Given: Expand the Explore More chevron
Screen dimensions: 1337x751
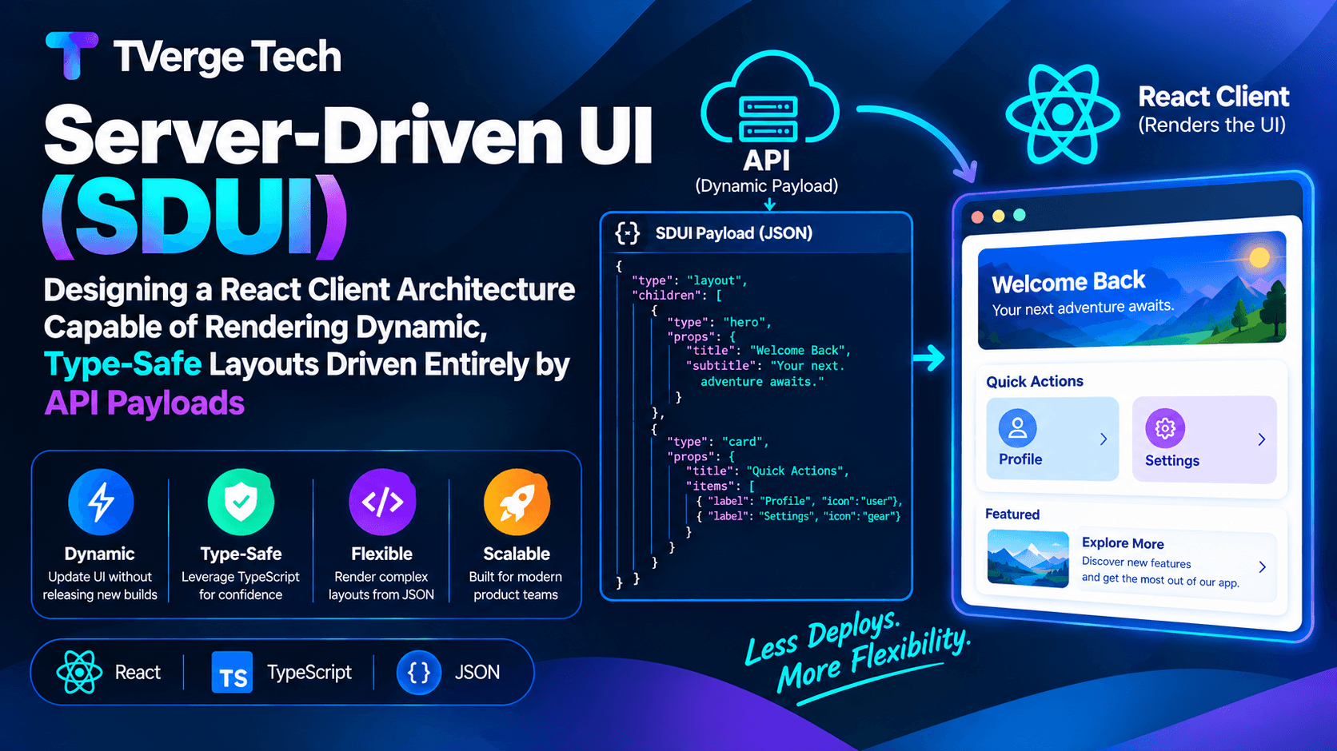Looking at the screenshot, I should pyautogui.click(x=1262, y=567).
